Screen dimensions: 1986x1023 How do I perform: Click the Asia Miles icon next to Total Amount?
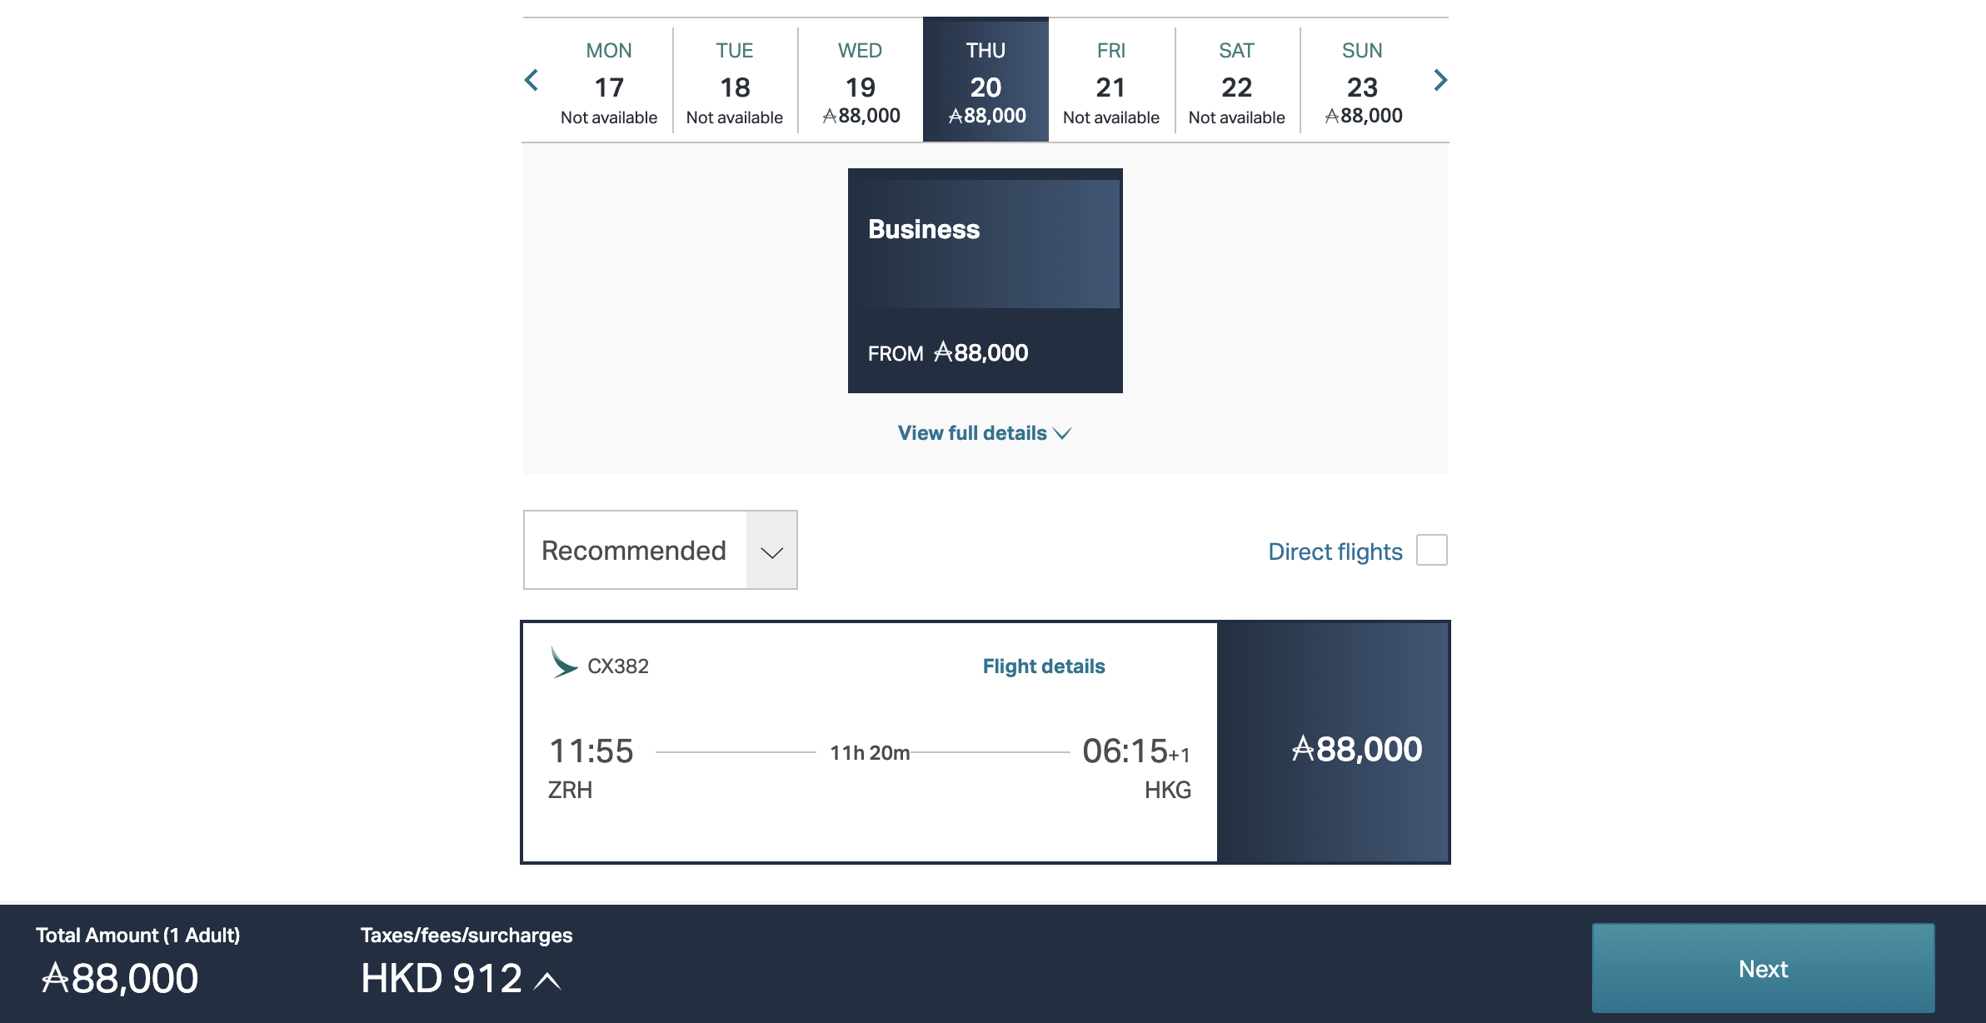click(57, 977)
